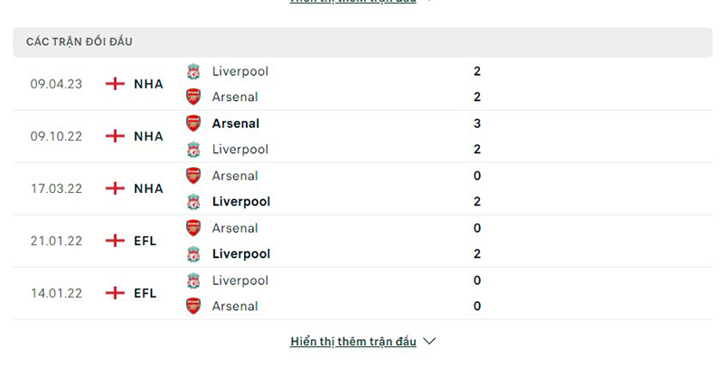Click England flag beside the 09.04.23 date

(115, 84)
